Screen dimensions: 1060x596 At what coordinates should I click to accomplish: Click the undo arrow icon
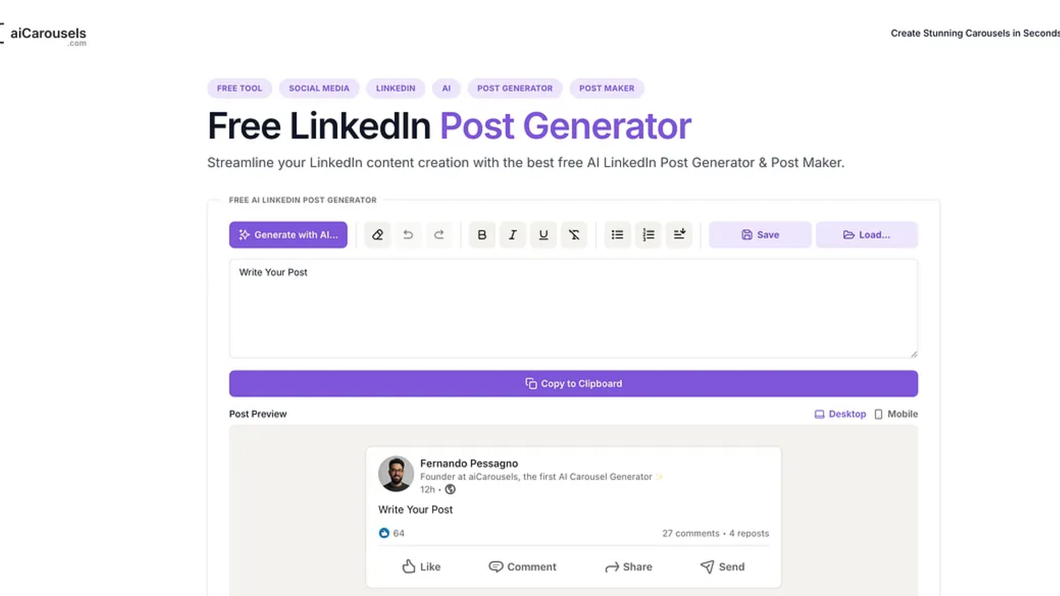[408, 235]
